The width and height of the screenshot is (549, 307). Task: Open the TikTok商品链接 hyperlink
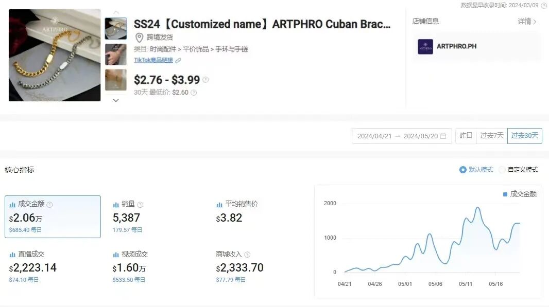(x=155, y=60)
